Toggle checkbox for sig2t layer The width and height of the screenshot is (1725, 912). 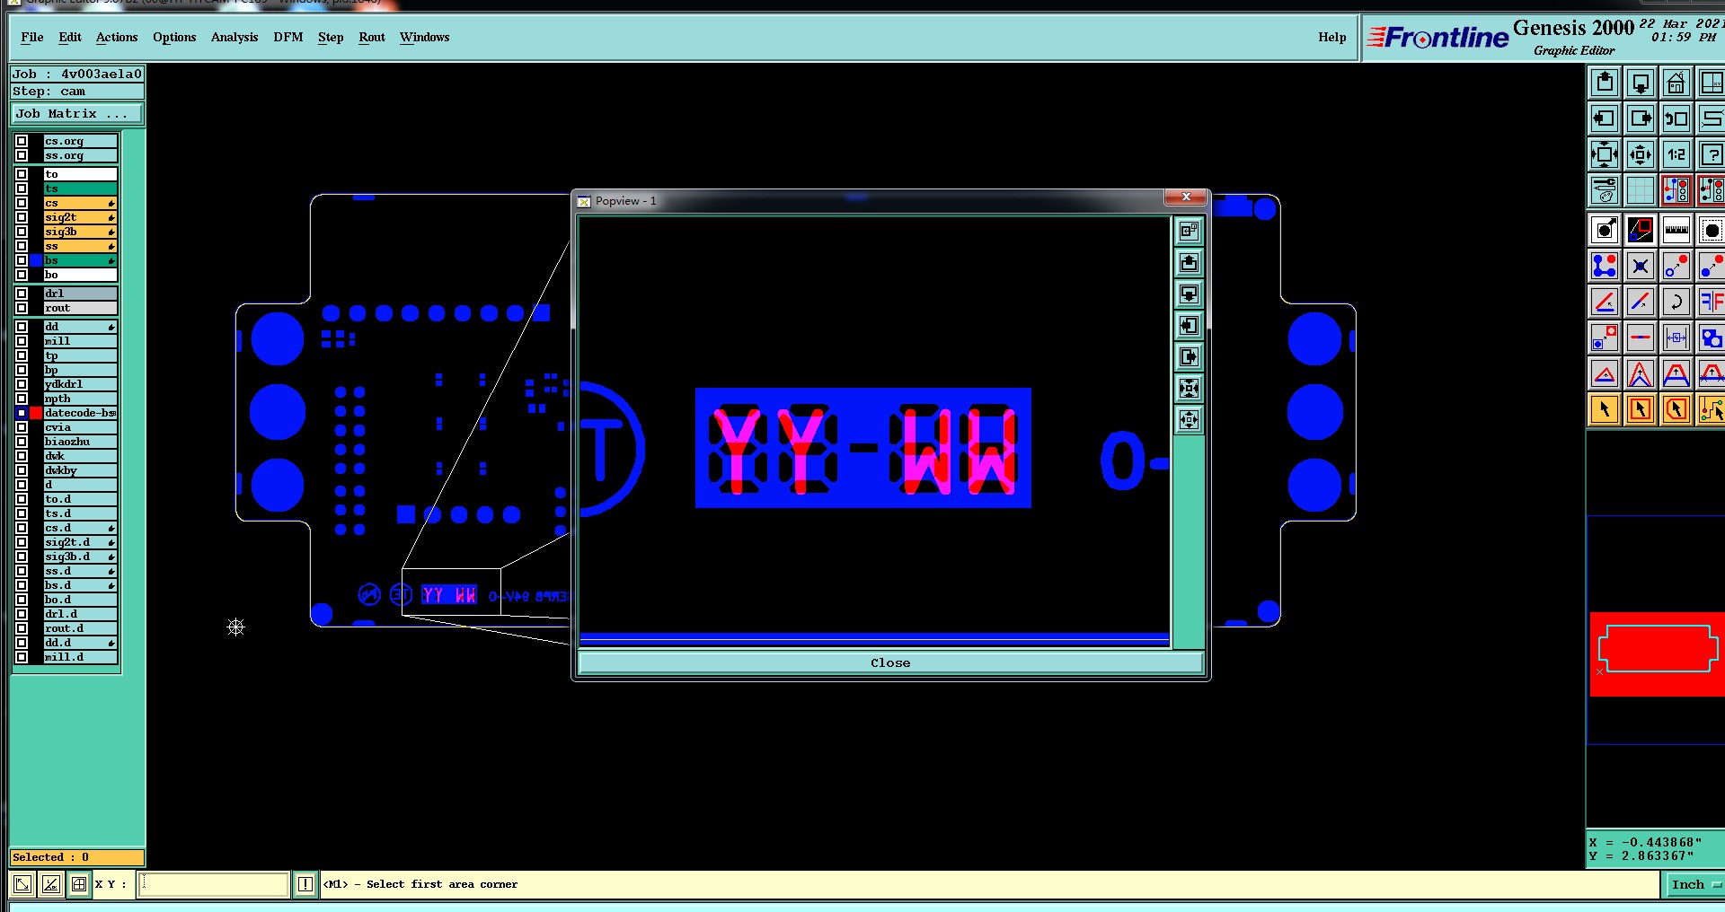(x=22, y=217)
